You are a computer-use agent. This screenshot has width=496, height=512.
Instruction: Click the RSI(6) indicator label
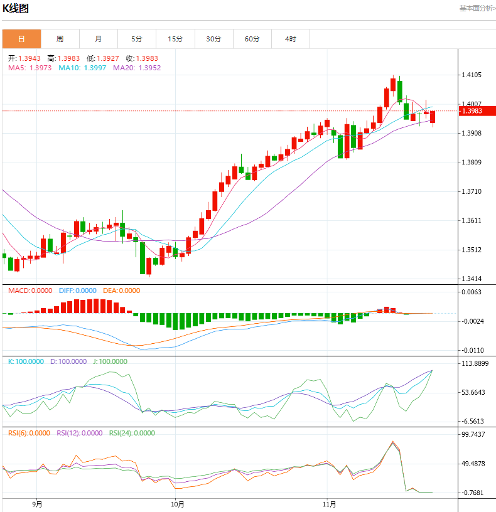point(29,433)
